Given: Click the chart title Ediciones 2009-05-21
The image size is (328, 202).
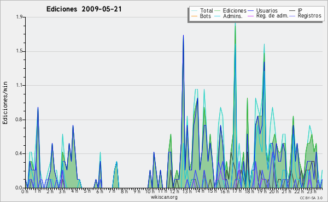Looking at the screenshot, I should coord(84,9).
